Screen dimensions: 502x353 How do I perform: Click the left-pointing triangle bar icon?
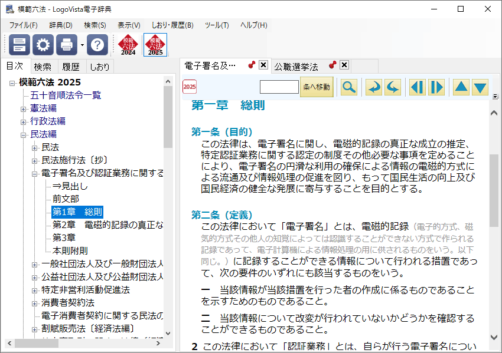tap(418, 87)
